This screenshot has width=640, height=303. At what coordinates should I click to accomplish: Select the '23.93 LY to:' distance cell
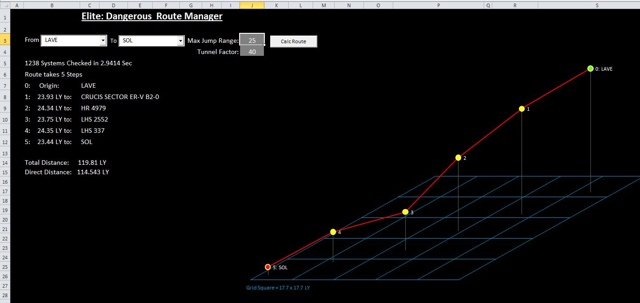click(x=54, y=97)
